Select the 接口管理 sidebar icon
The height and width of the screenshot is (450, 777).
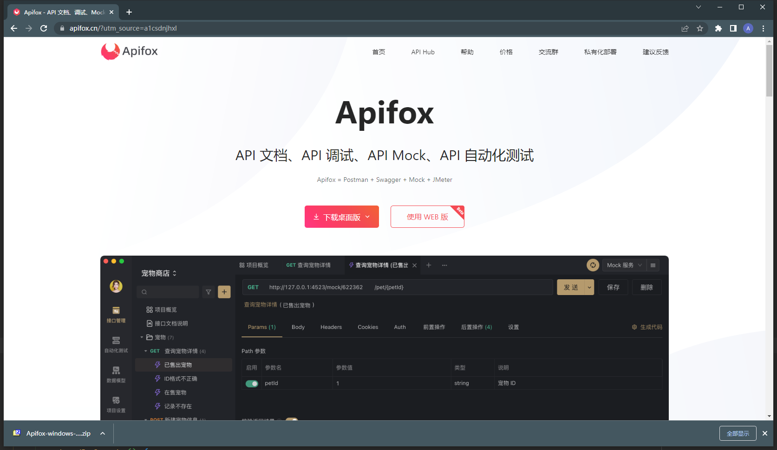pos(116,314)
